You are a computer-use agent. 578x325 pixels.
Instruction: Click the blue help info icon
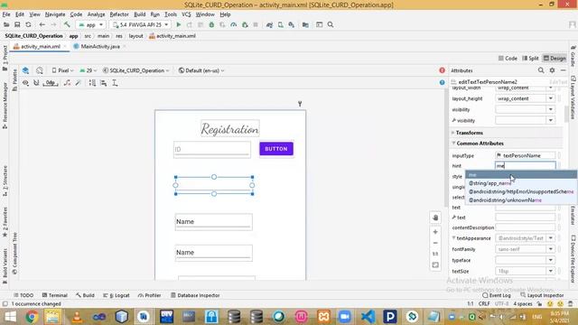(x=442, y=82)
